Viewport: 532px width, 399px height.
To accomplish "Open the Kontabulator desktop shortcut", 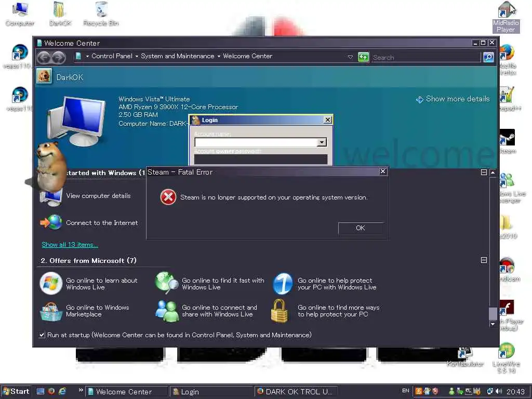I will [465, 357].
